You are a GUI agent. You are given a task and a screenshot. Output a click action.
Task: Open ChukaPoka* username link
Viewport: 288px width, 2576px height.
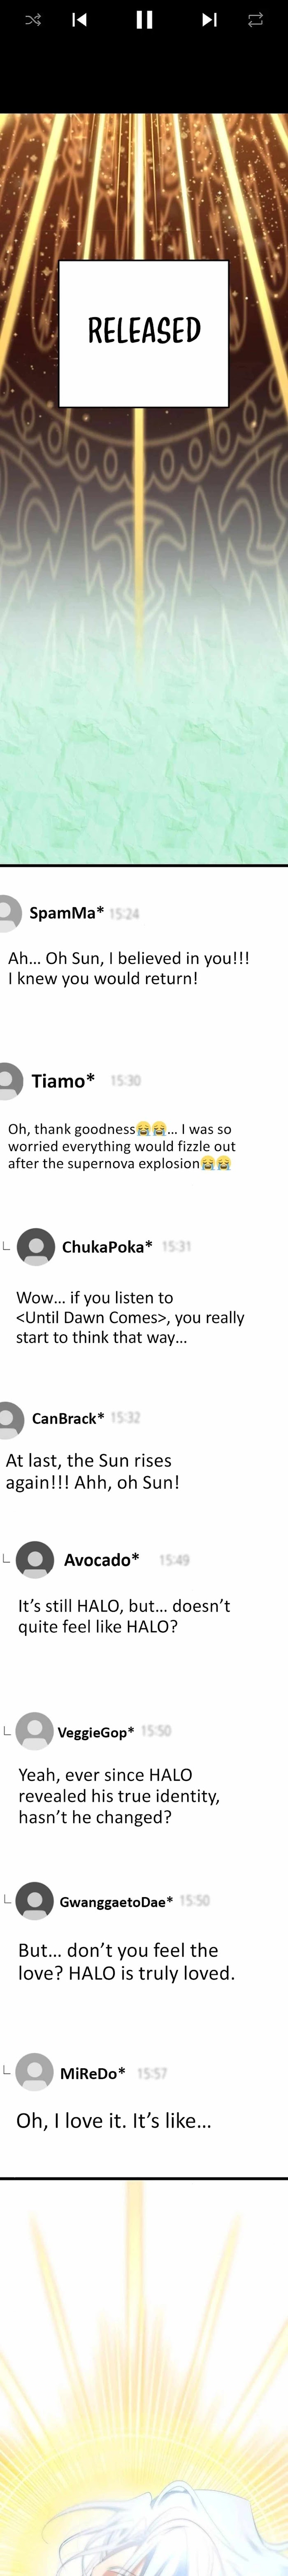107,1247
